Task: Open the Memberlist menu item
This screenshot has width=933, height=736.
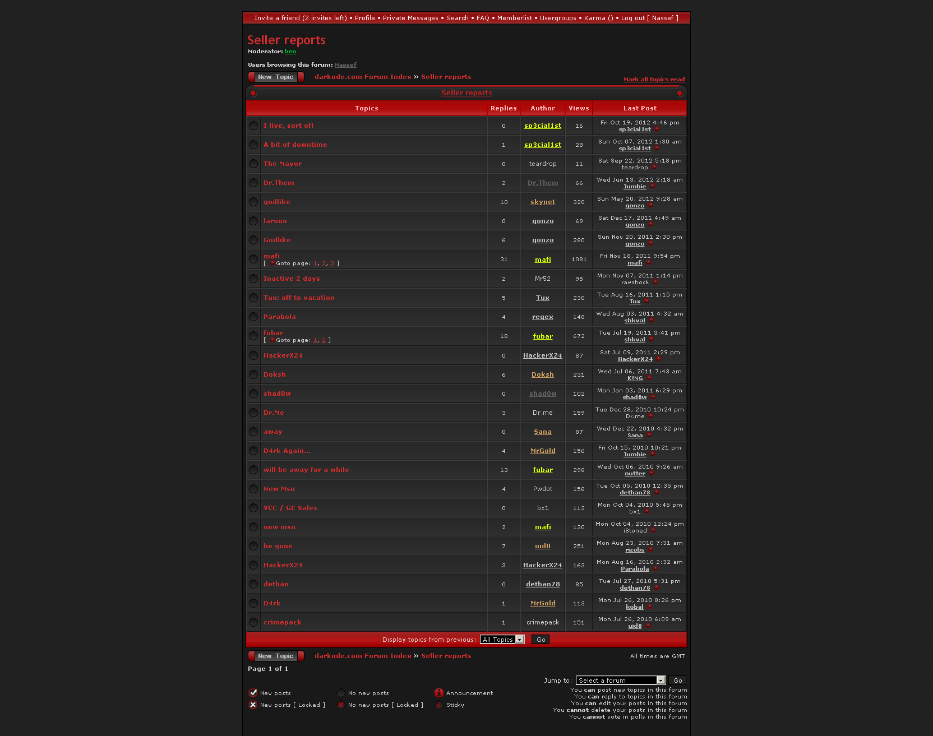Action: pyautogui.click(x=514, y=18)
